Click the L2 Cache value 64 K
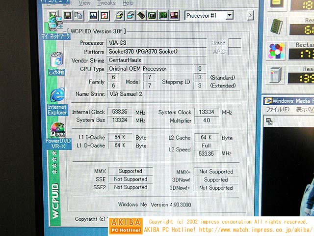 206,137
